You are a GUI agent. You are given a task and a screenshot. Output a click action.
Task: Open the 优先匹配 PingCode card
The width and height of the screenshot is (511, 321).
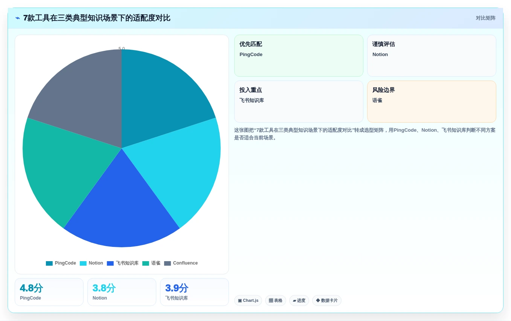tap(299, 56)
